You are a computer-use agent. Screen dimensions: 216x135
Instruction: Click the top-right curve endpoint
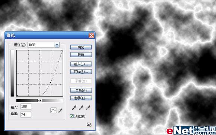[62, 51]
